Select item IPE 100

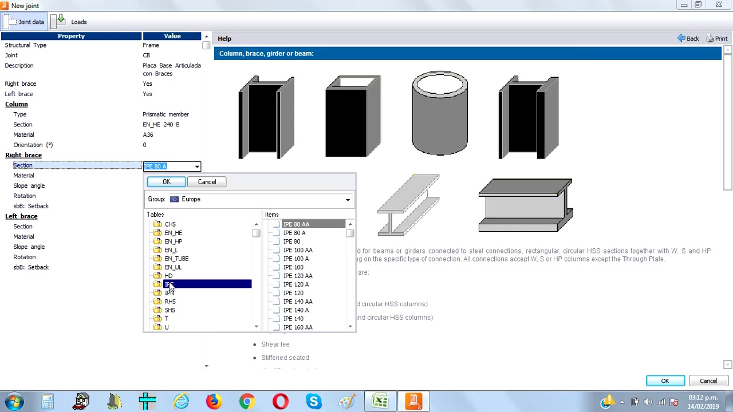(293, 267)
